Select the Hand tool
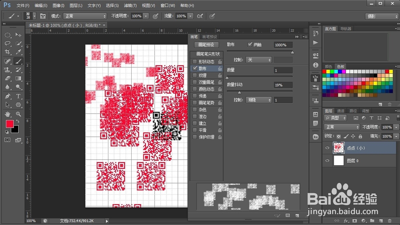 [7, 114]
